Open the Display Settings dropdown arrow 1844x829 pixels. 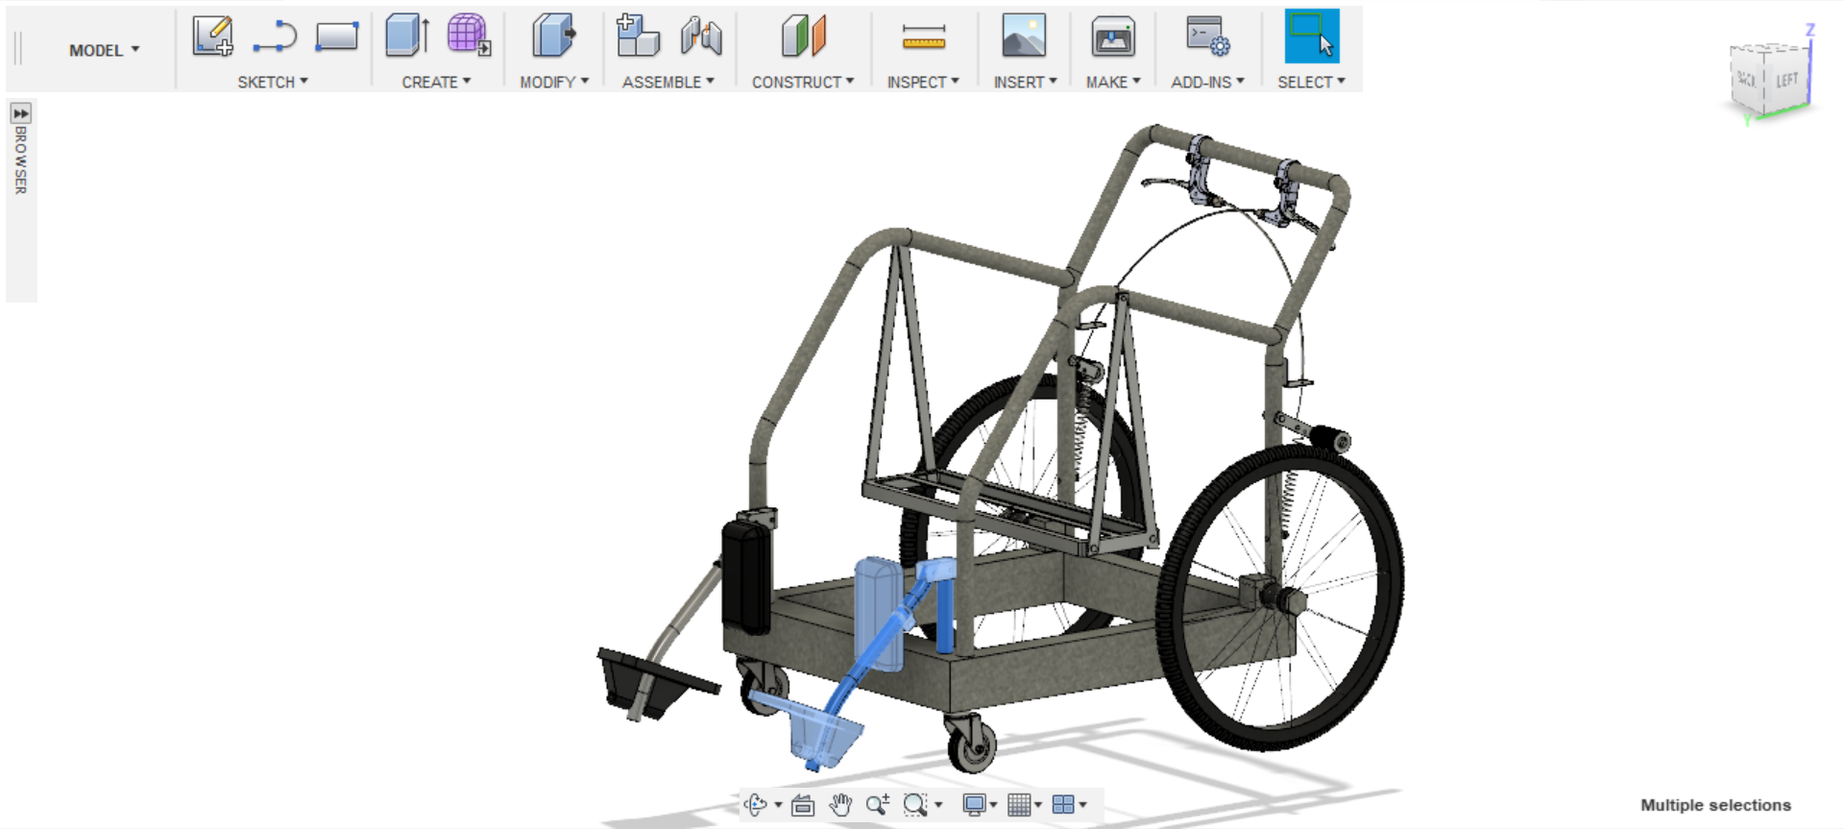tap(993, 805)
